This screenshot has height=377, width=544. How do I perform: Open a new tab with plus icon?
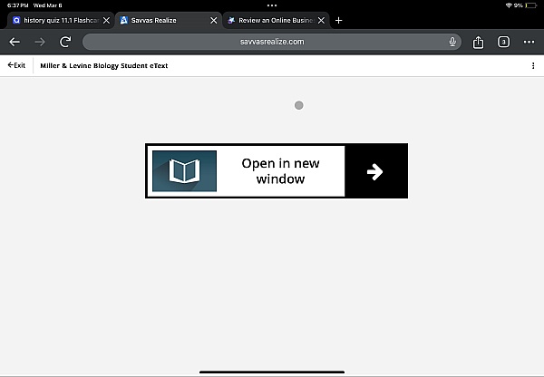click(x=339, y=20)
